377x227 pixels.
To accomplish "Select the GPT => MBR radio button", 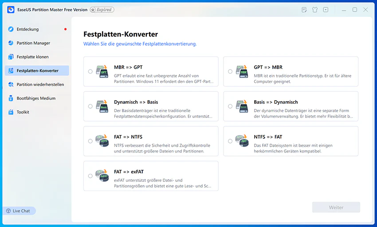I will point(230,71).
